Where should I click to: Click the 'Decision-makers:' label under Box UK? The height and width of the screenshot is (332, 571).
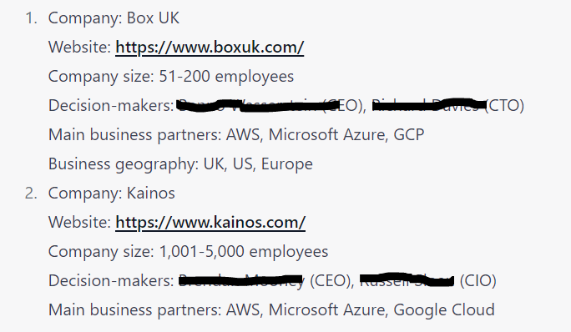(x=111, y=106)
